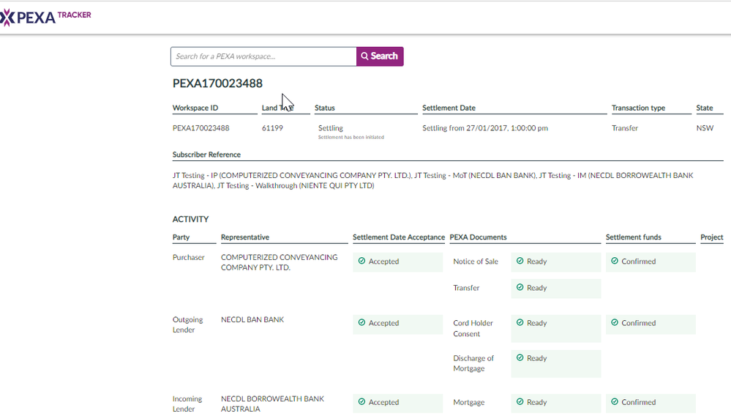Click the Discharge of Mortgage Ready checkmark icon
This screenshot has height=419, width=731.
tap(520, 358)
